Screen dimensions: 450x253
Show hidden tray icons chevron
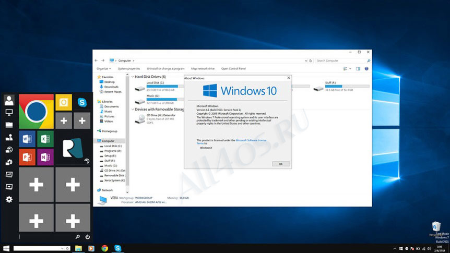point(395,249)
